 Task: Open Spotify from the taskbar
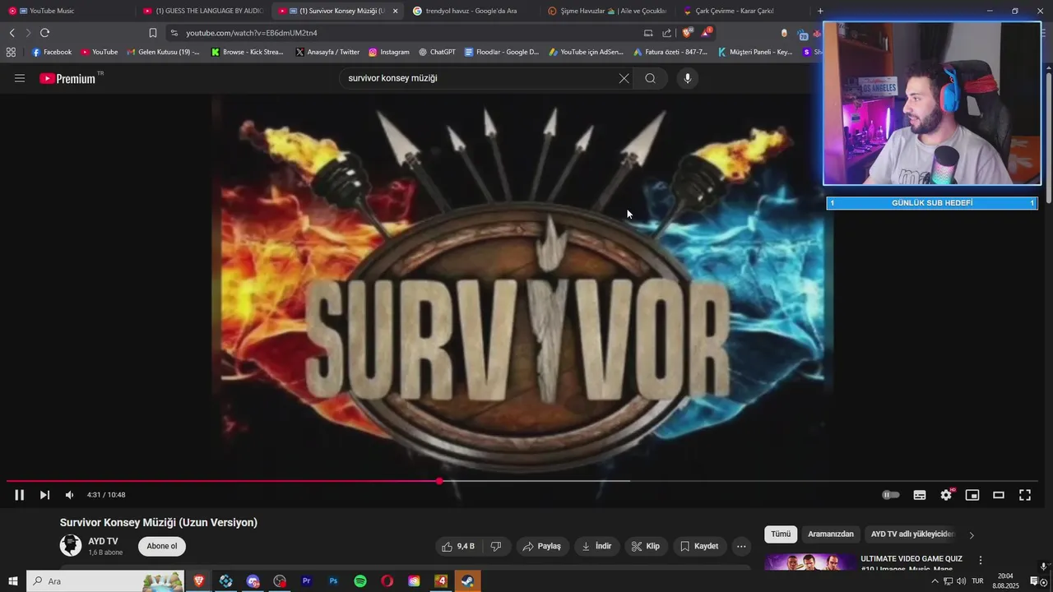360,581
